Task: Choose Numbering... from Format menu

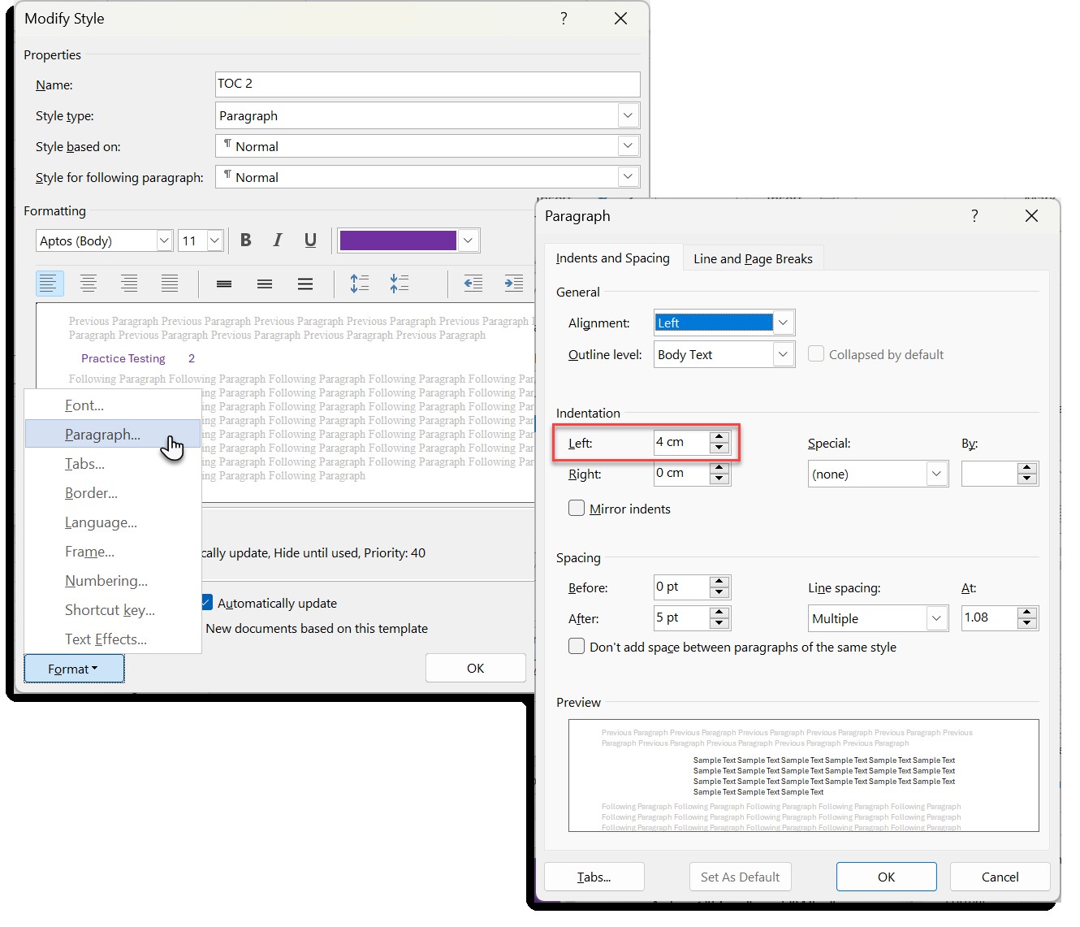Action: coord(113,580)
